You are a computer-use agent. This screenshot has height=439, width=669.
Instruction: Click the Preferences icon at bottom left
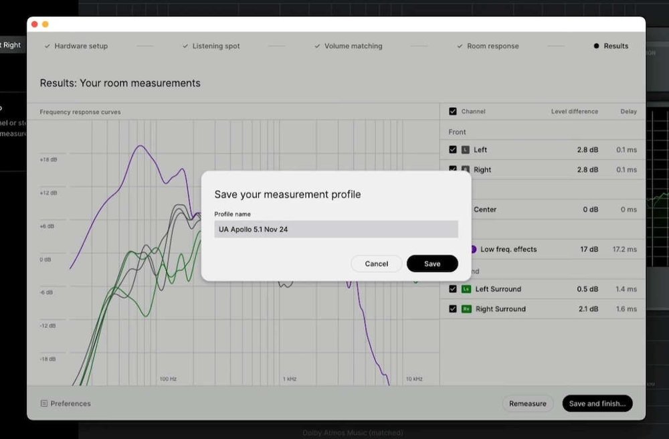tap(44, 404)
